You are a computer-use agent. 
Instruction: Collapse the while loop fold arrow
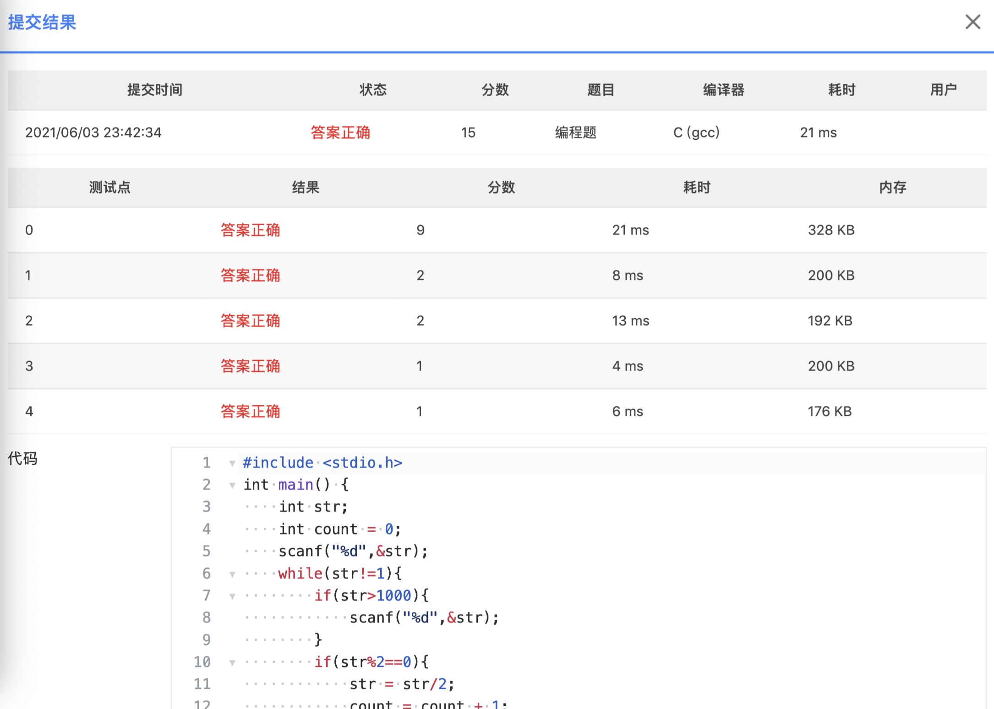(232, 574)
